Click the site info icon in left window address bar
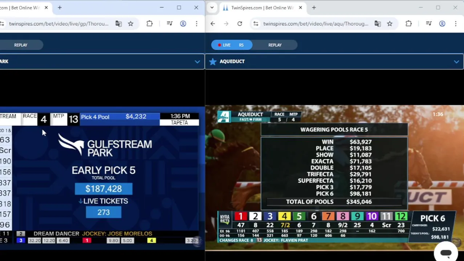This screenshot has height=261, width=464. point(2,24)
